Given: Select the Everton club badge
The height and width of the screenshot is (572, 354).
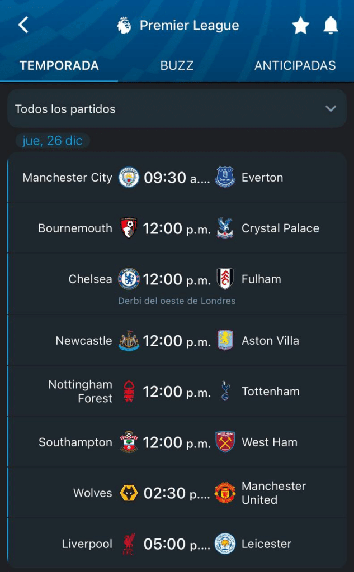Looking at the screenshot, I should [224, 177].
